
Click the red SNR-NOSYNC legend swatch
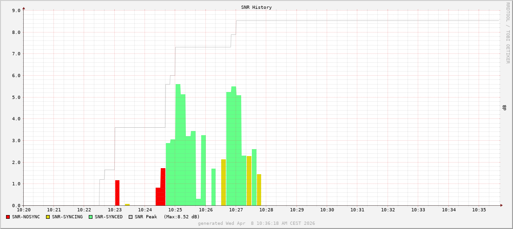pos(8,217)
